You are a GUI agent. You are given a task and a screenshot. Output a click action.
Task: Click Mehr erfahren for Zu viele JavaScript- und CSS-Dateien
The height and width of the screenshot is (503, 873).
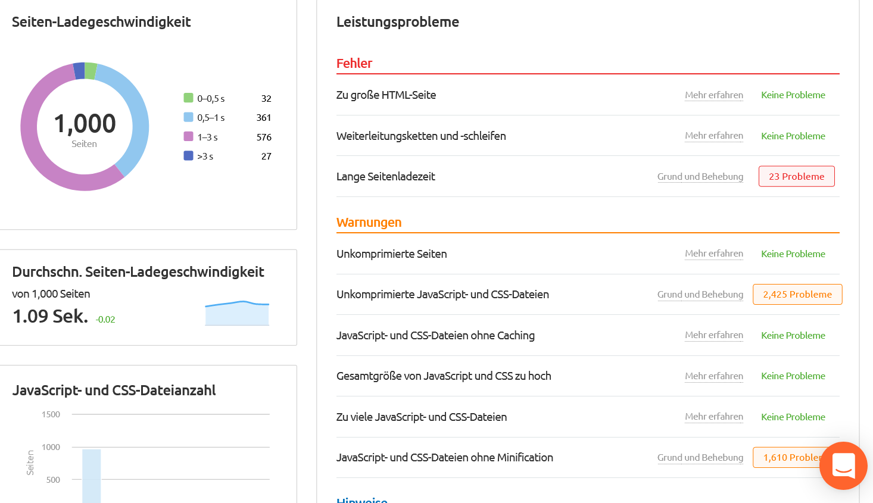pyautogui.click(x=714, y=417)
